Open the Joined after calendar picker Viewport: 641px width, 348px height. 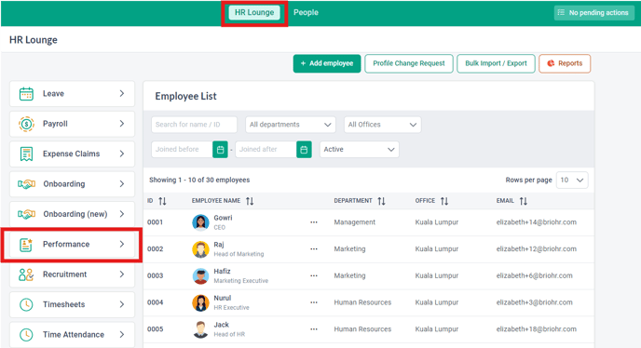tap(304, 150)
